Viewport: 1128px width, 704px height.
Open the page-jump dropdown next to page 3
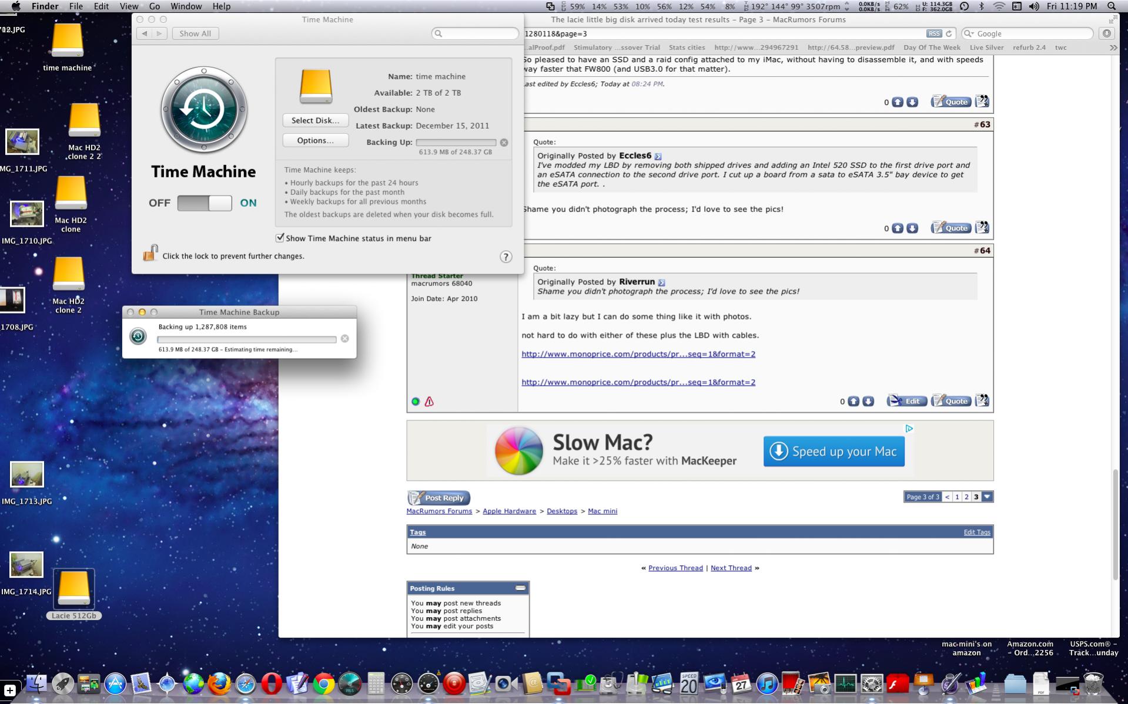[x=988, y=497]
